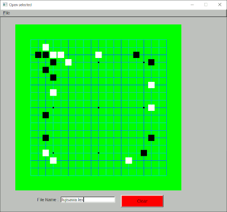Select the lone white stone at the bottom right
The height and width of the screenshot is (212, 227).
[x=129, y=160]
